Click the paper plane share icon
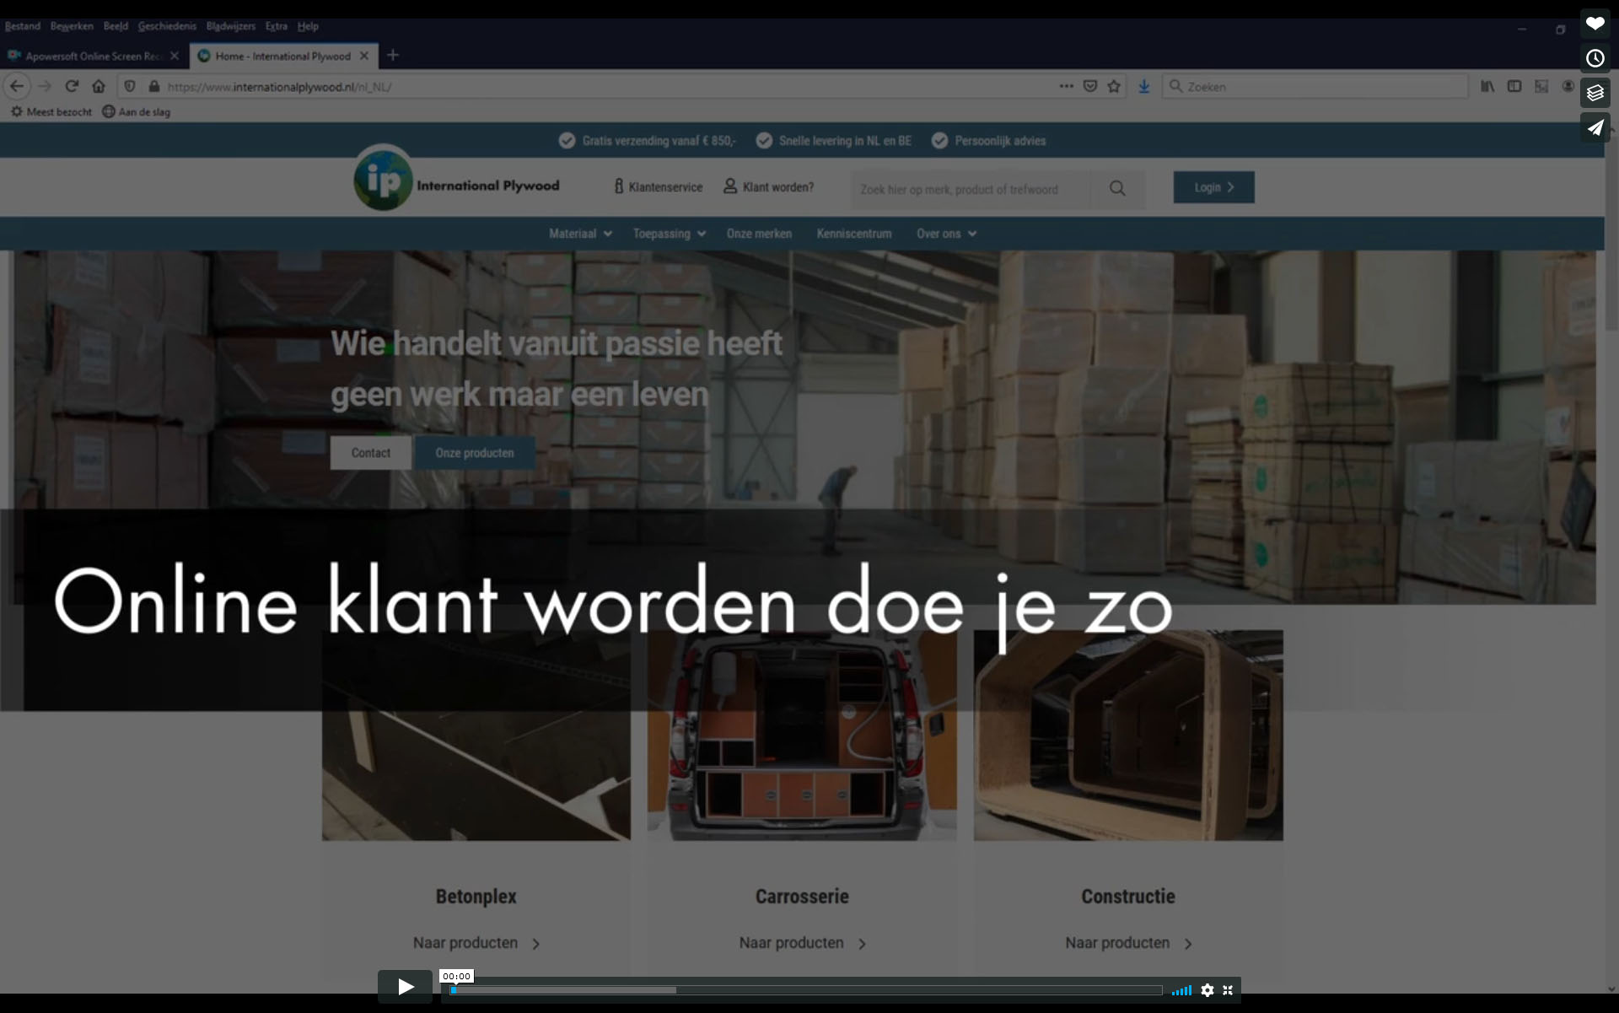Screen dimensions: 1619x1013 (1595, 127)
